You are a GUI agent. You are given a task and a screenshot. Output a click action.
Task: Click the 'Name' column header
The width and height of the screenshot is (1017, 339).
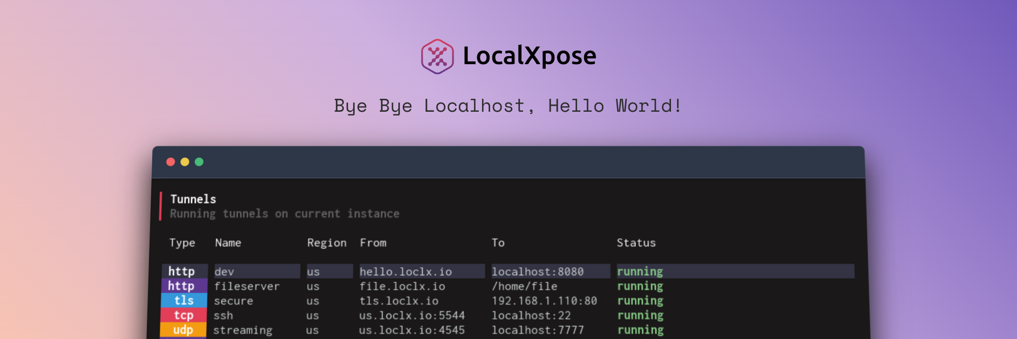[x=228, y=243]
